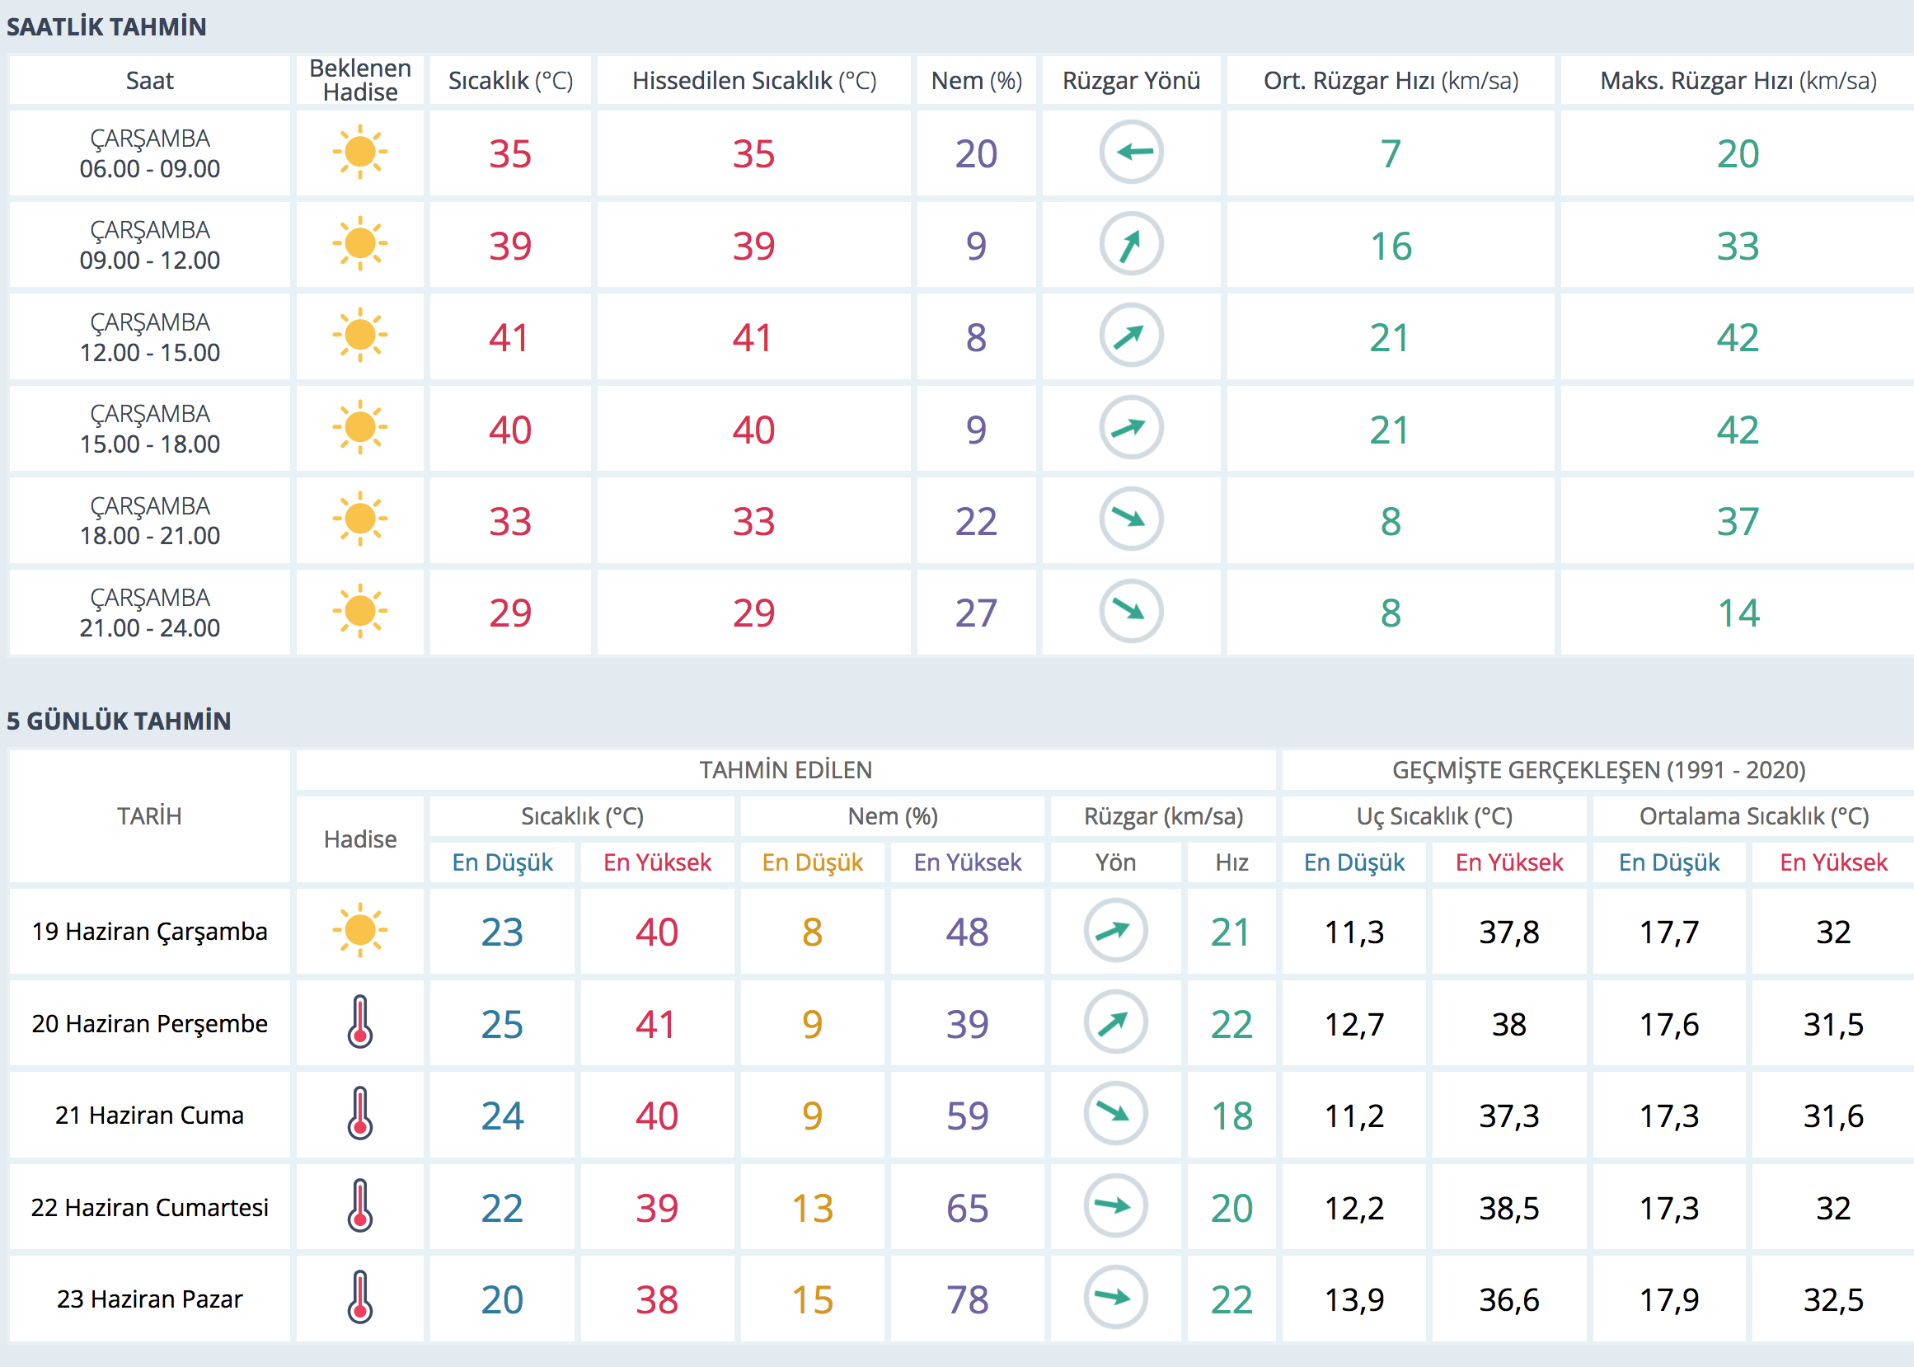This screenshot has height=1367, width=1914.
Task: Click the Rüzgar Yönü column header
Action: click(x=1132, y=81)
